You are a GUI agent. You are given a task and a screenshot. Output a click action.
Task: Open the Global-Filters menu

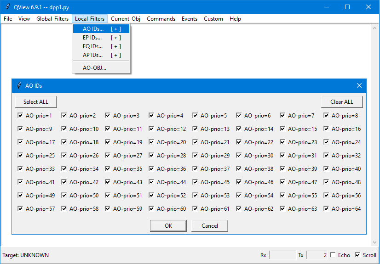coord(52,19)
